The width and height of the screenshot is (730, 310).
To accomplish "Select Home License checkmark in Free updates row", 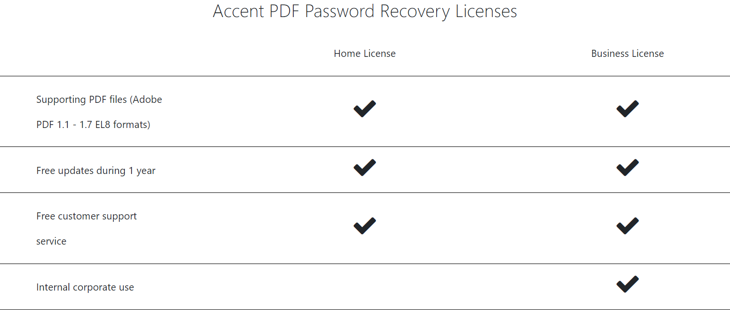I will [365, 168].
